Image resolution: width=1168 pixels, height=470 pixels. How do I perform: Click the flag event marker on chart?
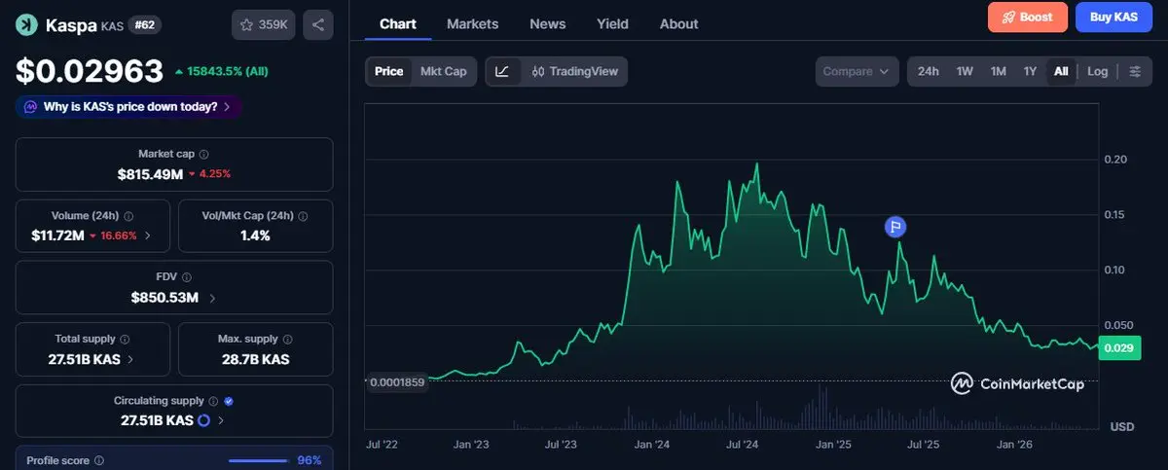click(895, 227)
